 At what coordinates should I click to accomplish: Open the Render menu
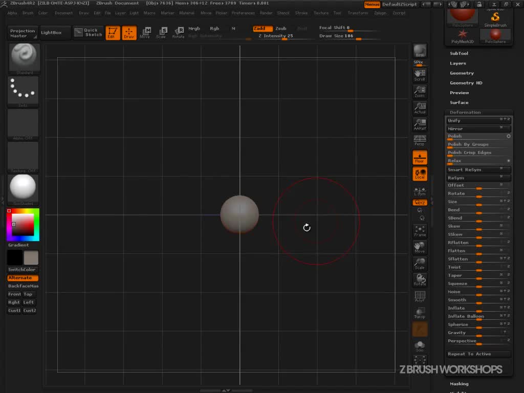pos(266,13)
